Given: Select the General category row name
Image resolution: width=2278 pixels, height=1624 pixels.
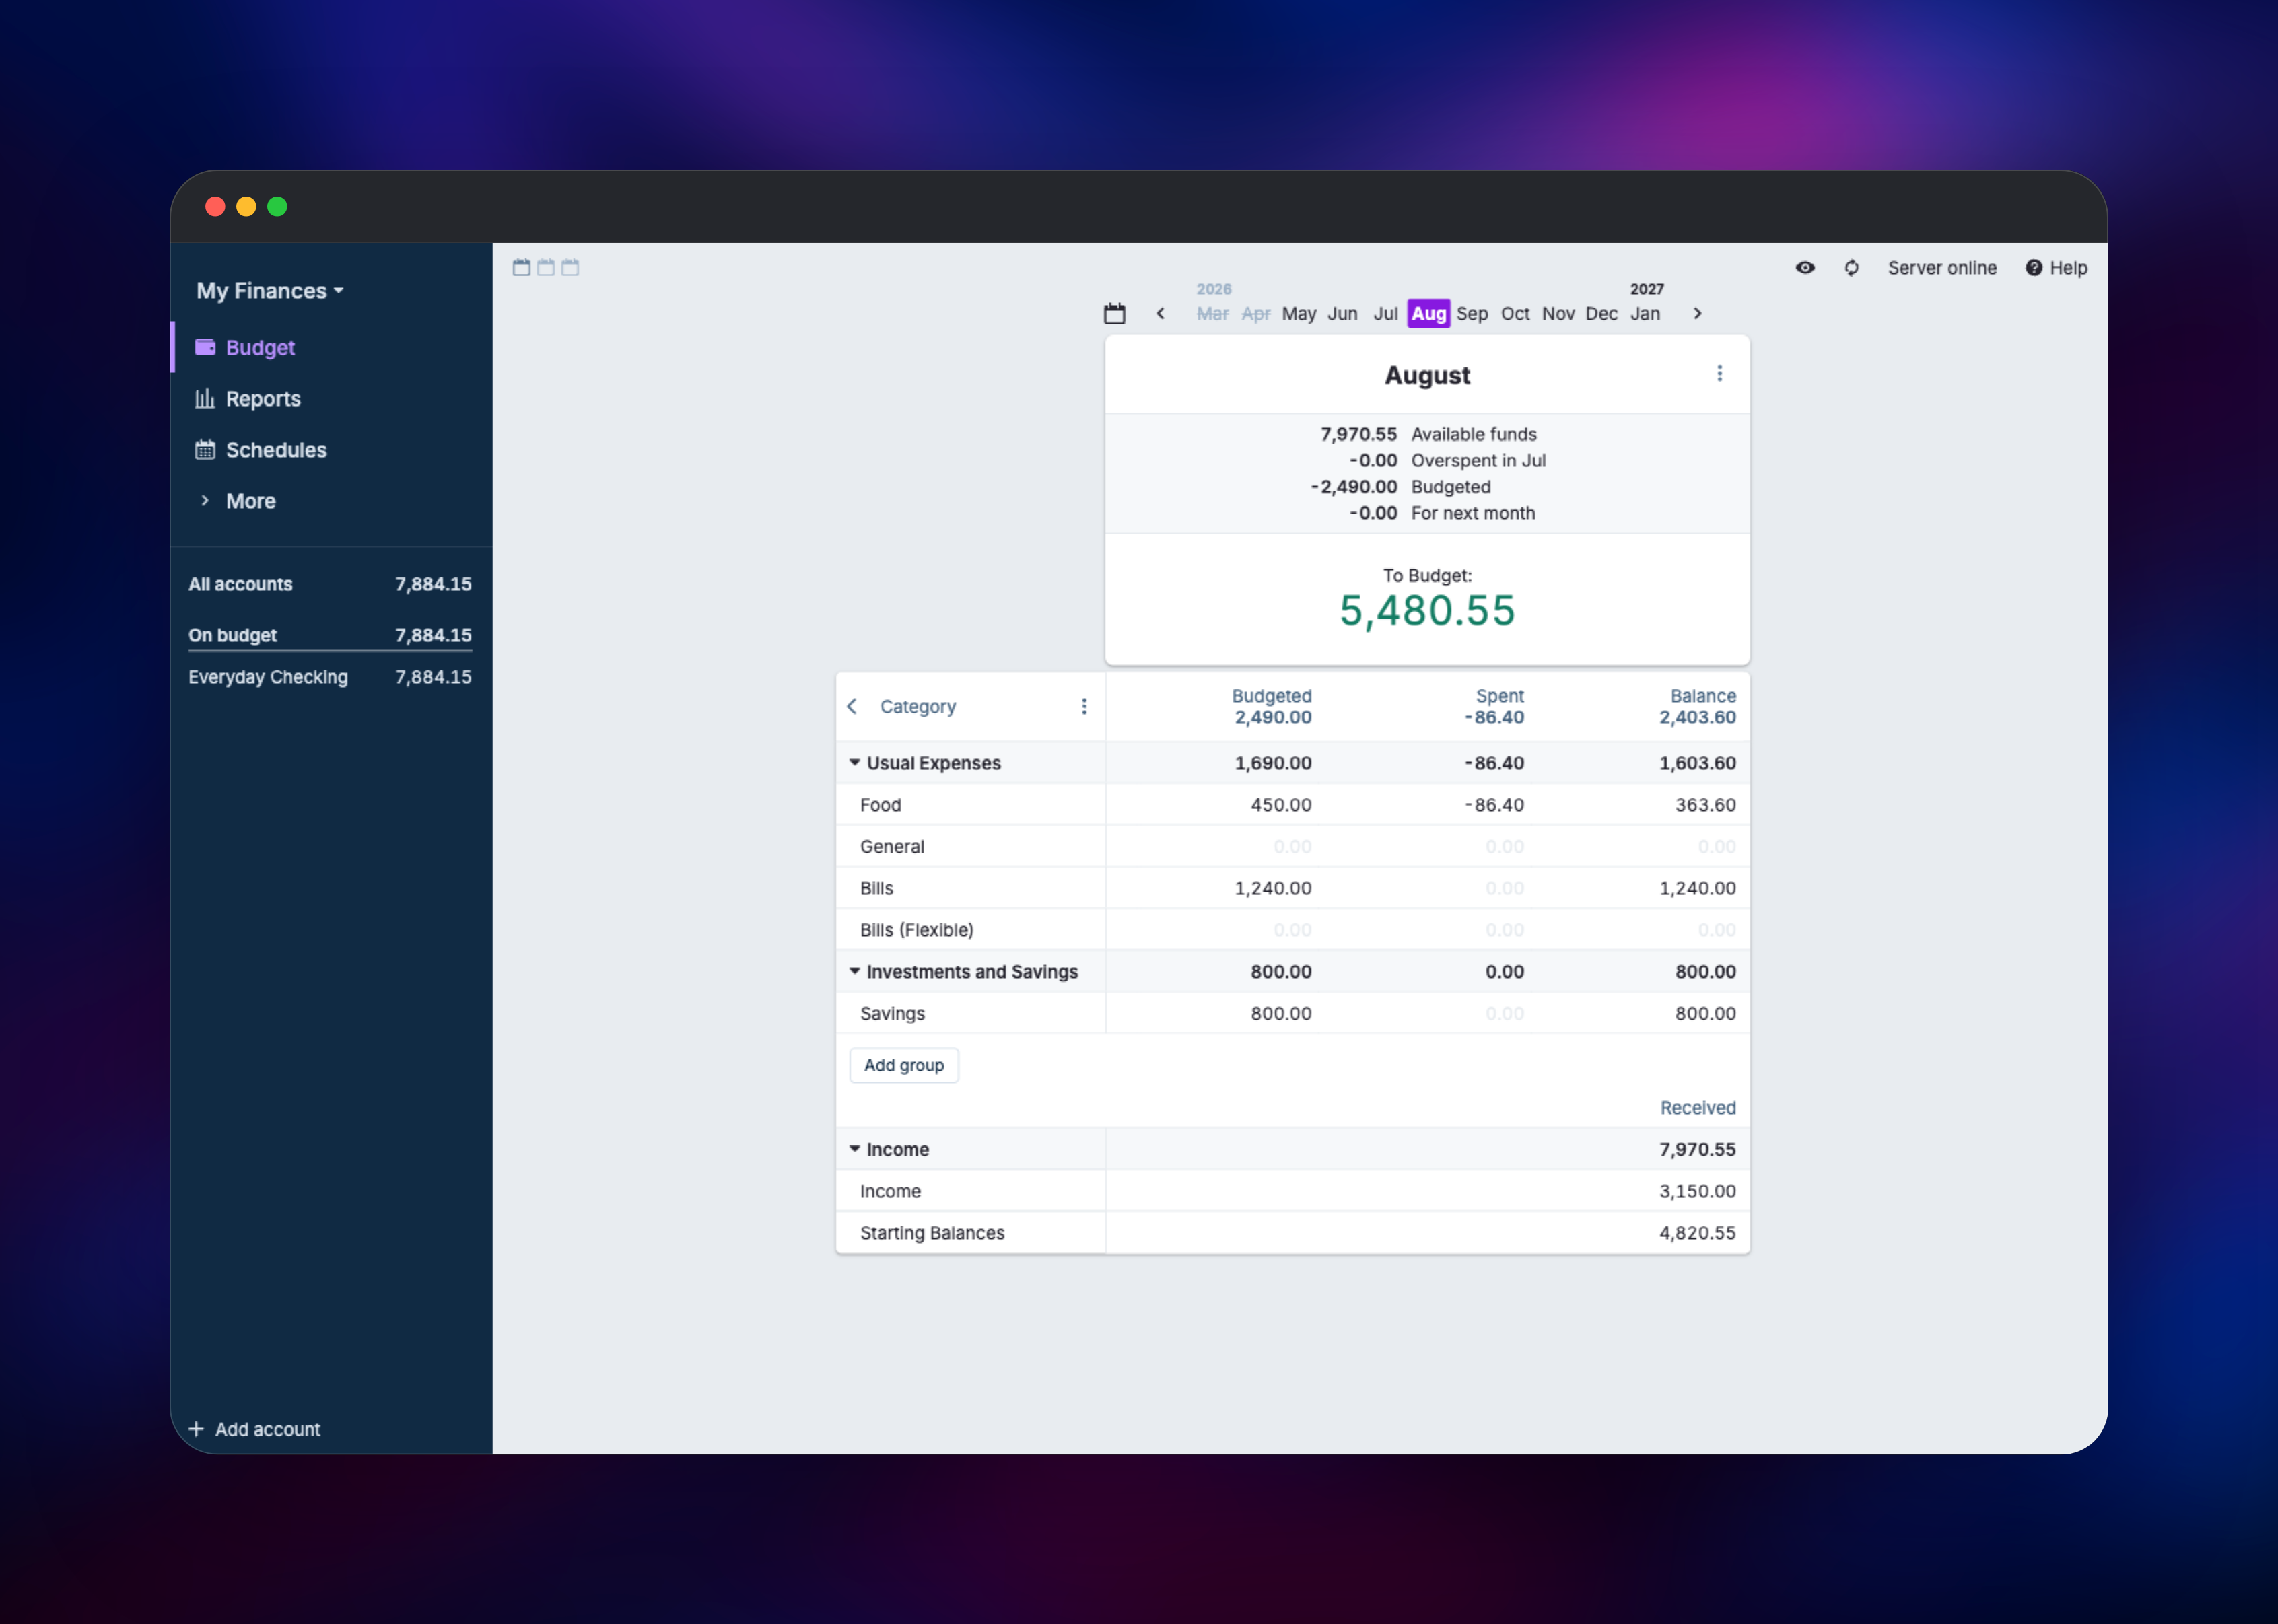Looking at the screenshot, I should [892, 847].
